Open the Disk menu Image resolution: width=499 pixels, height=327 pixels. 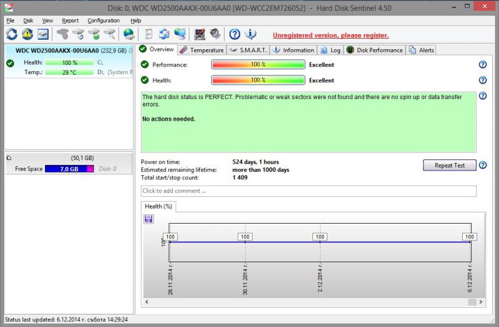[28, 21]
